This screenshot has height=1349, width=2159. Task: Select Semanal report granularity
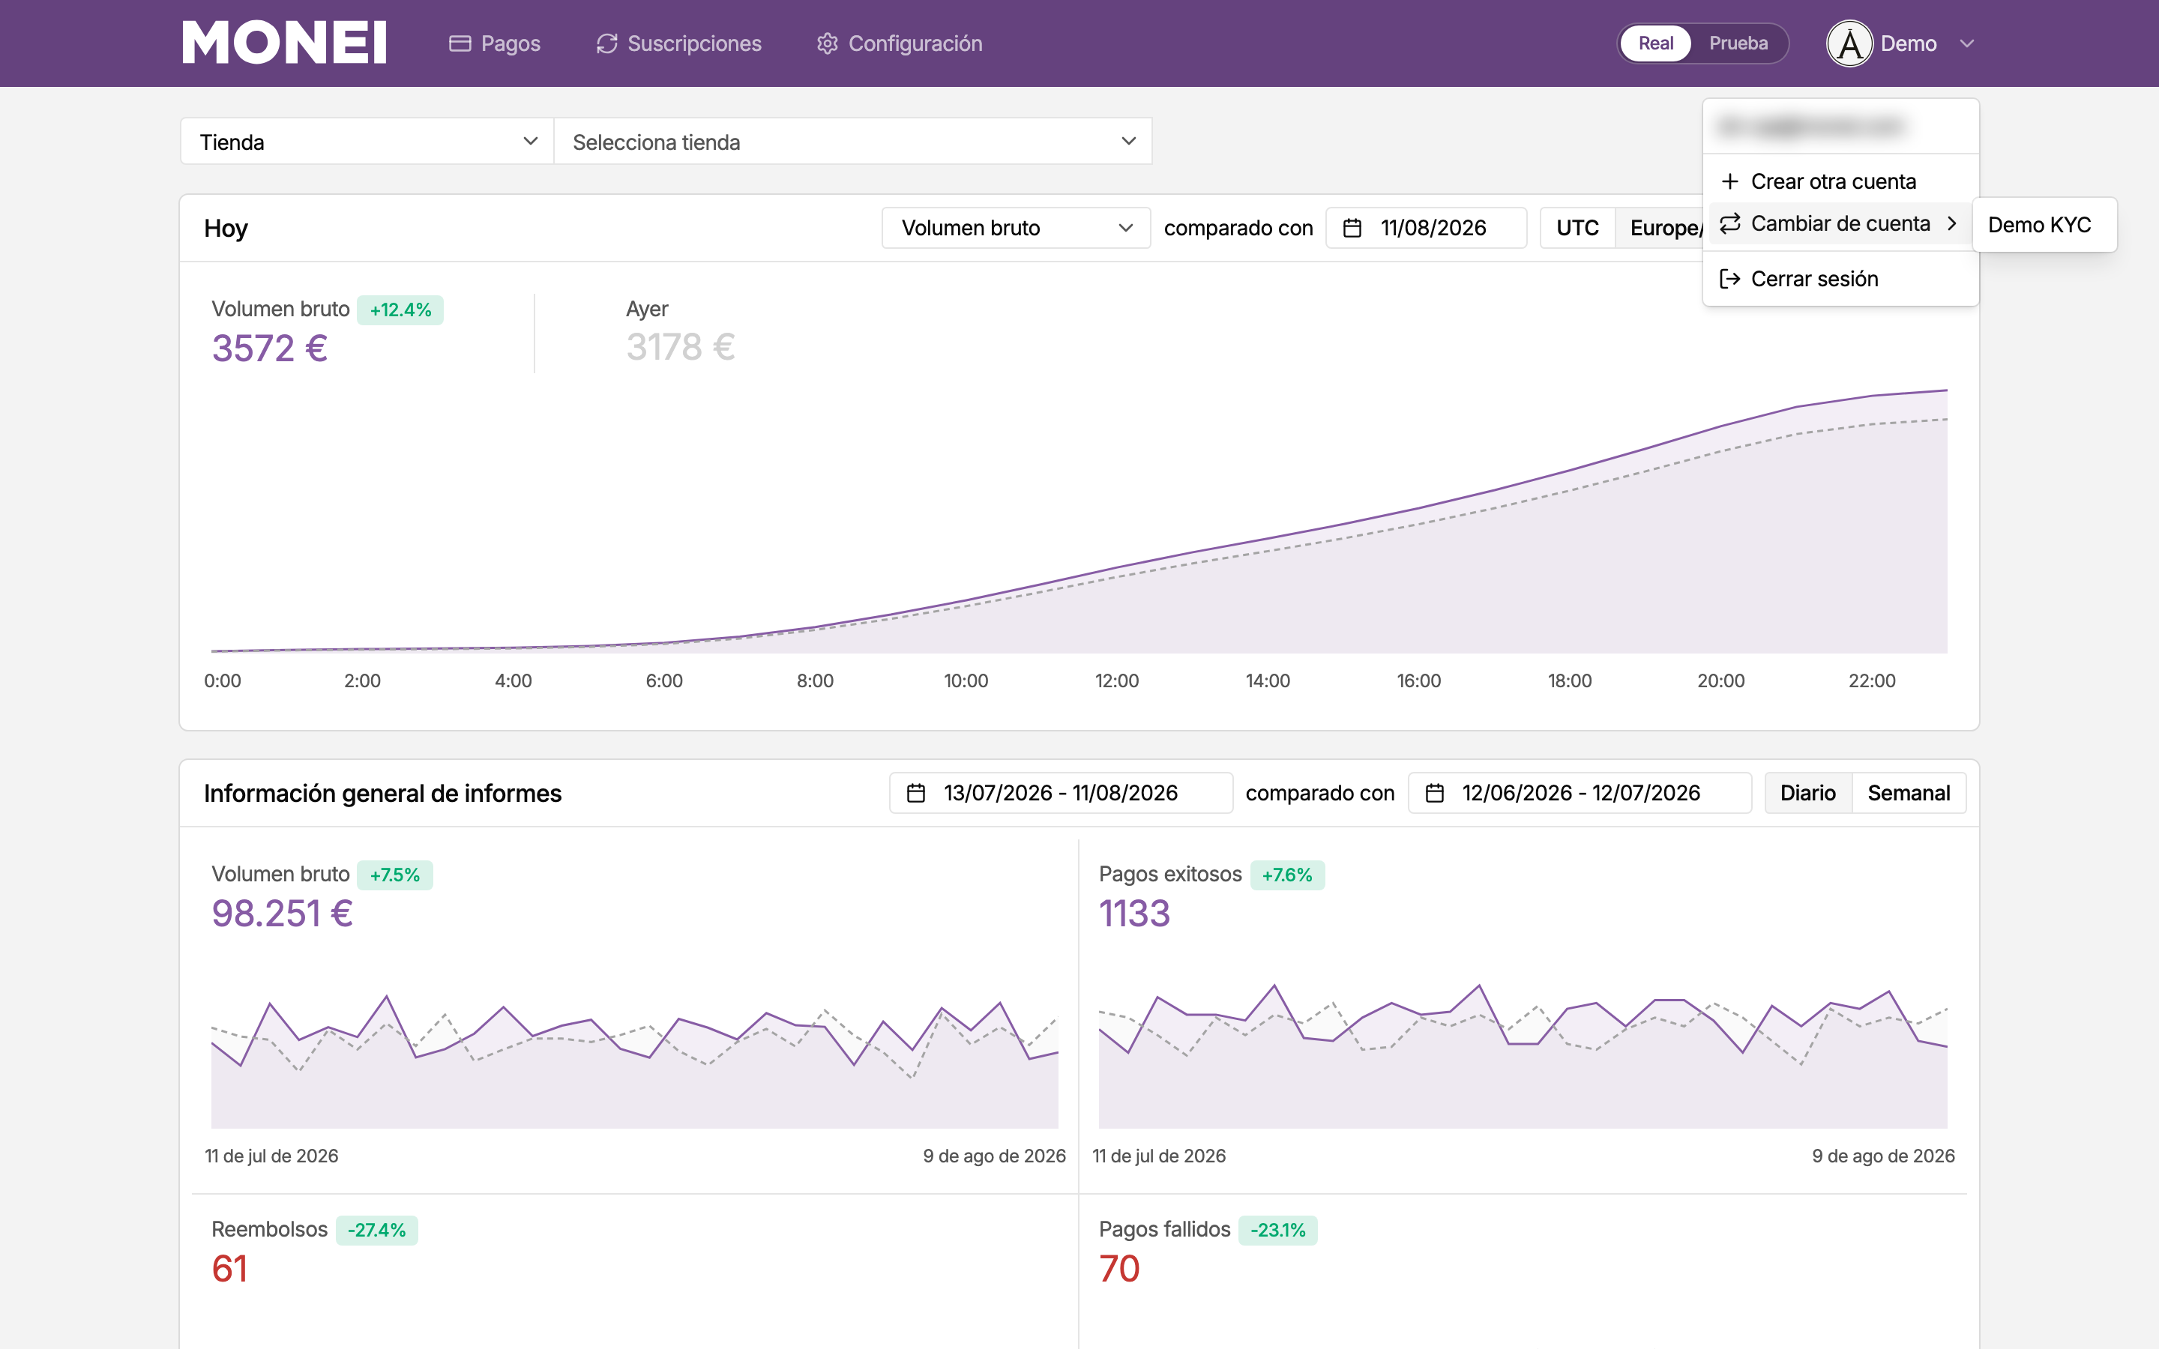(1909, 793)
